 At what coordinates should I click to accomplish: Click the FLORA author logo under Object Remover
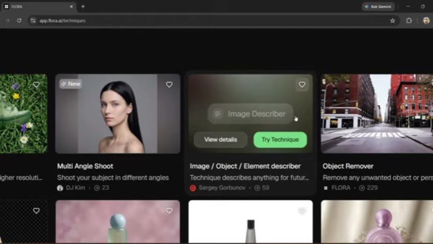point(326,188)
